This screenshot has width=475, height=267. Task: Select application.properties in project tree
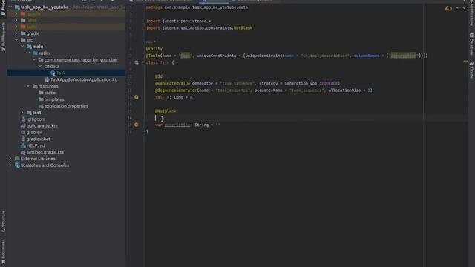pyautogui.click(x=66, y=106)
